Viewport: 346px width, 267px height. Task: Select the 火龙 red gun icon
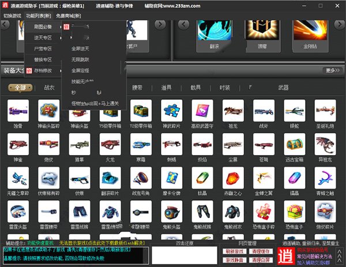[110, 144]
